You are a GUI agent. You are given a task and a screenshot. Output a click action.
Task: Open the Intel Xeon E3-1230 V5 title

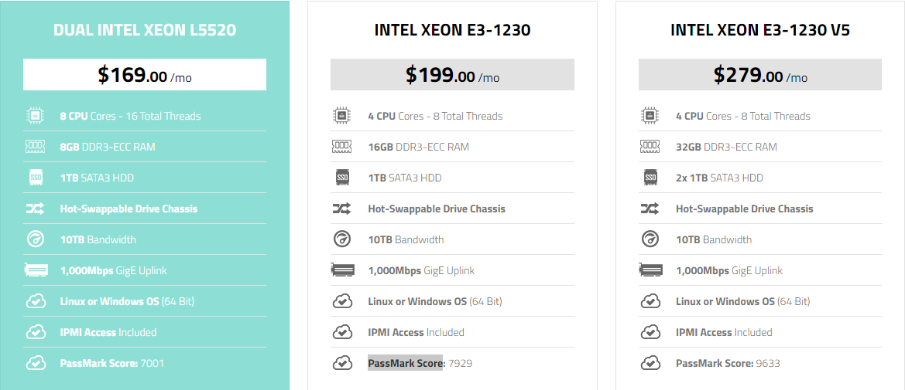760,31
